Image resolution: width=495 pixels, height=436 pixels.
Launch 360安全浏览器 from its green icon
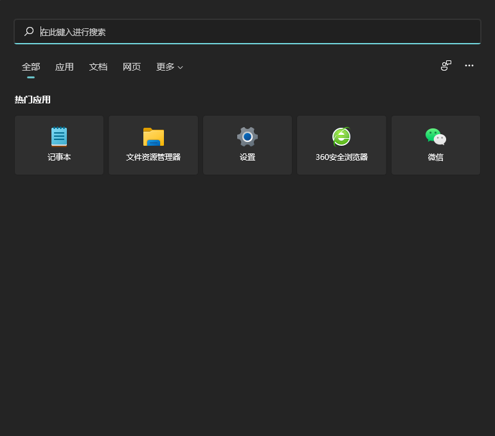pos(341,137)
